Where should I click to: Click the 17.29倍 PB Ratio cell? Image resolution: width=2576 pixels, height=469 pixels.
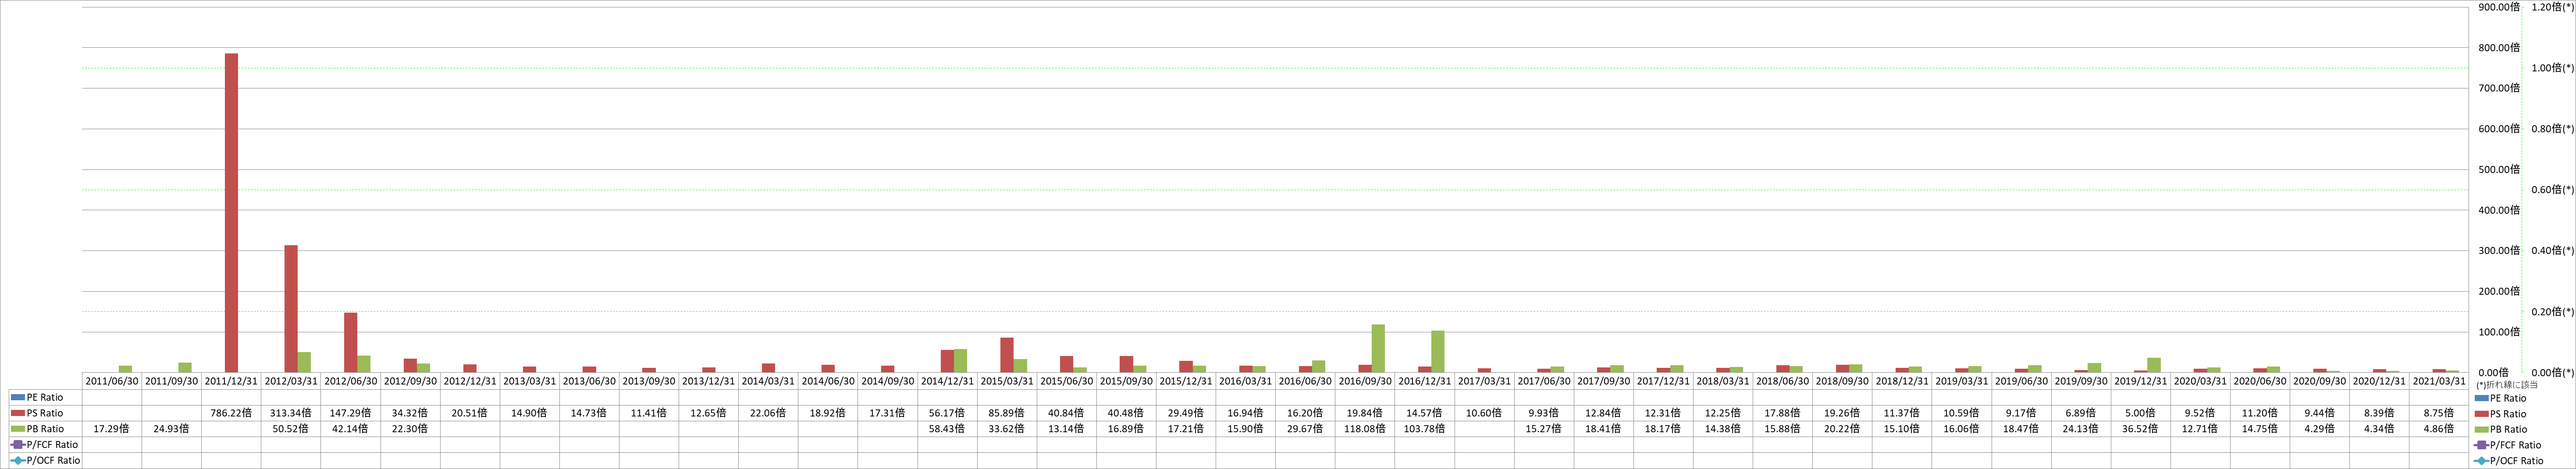(112, 429)
